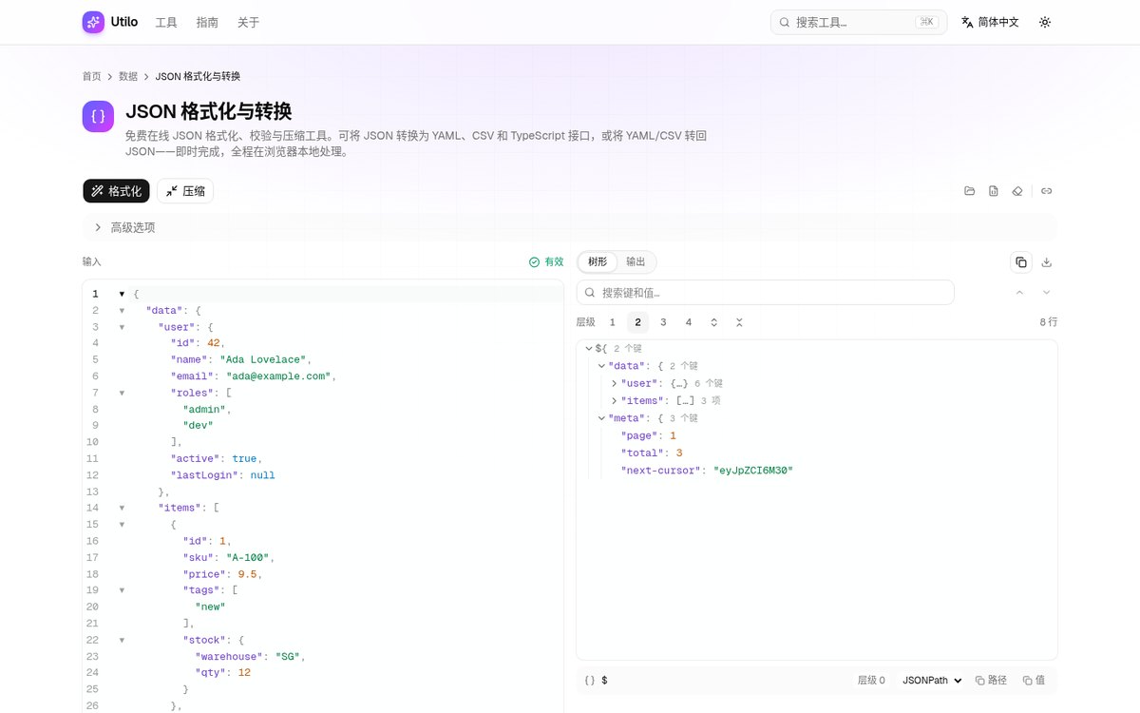Click the share link icon
This screenshot has height=713, width=1140.
(1047, 191)
